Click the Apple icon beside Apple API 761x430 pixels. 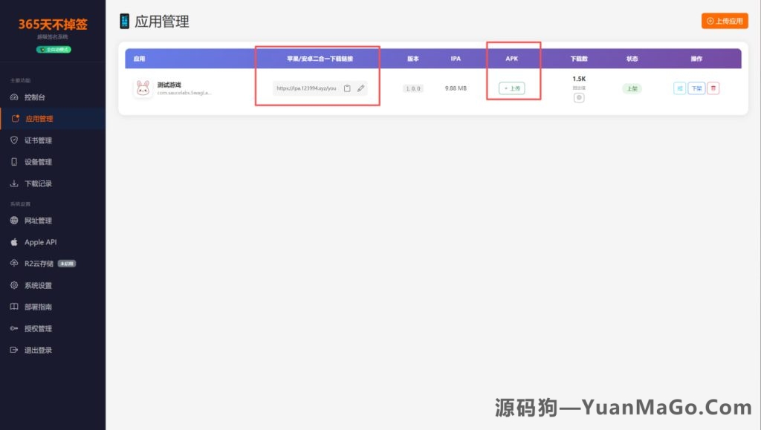[13, 241]
